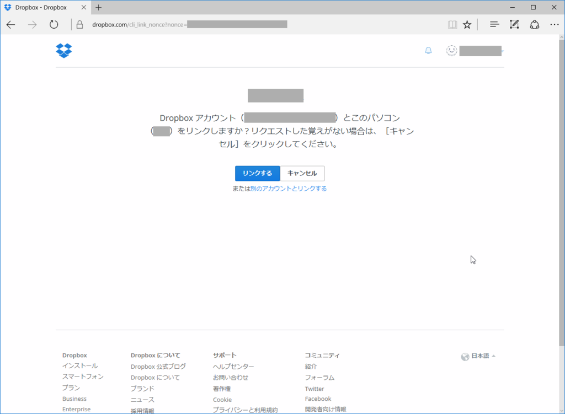Open the browser More actions menu
The width and height of the screenshot is (565, 414).
[x=554, y=24]
